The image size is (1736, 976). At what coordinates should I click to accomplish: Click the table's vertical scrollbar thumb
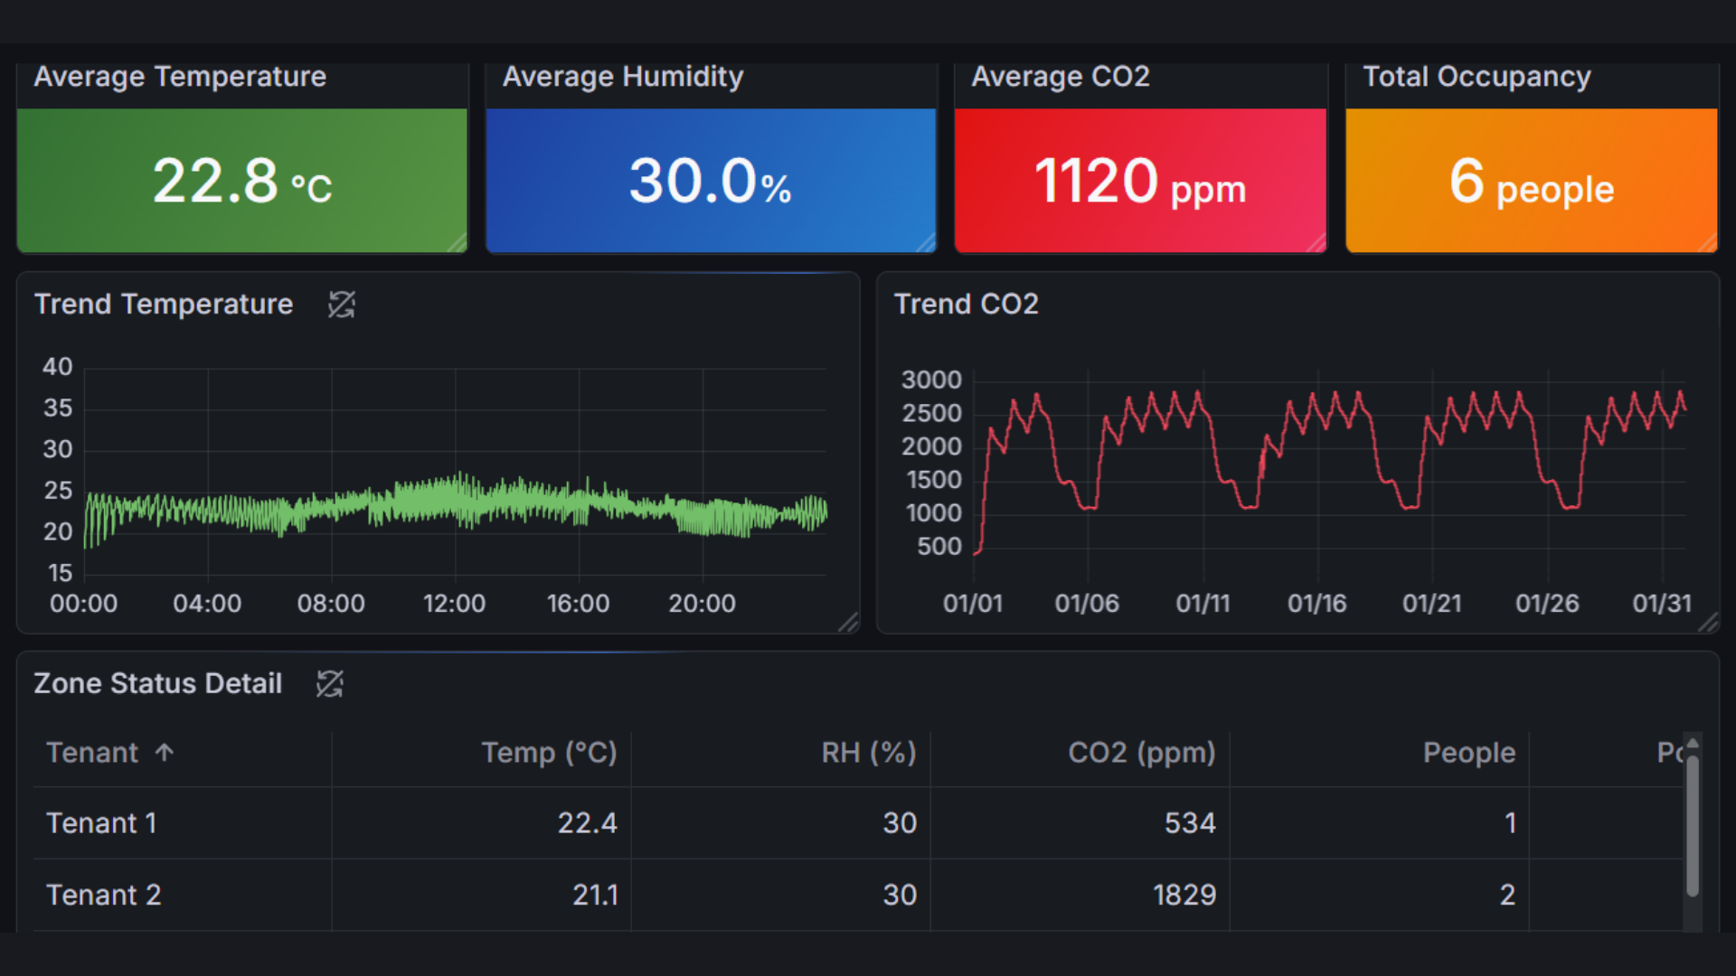(1693, 824)
